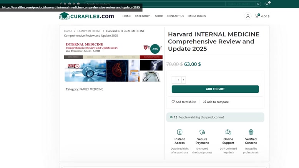
Task: Open the LinkedIn social icon
Action: coord(74,3)
